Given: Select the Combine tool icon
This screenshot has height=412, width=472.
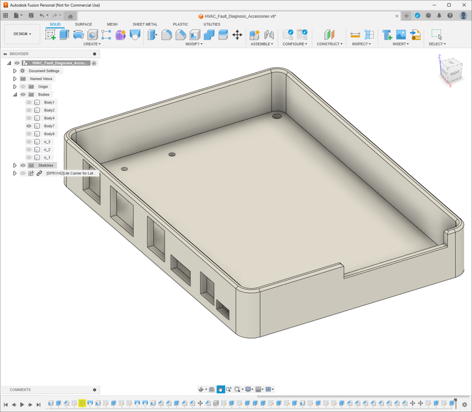Looking at the screenshot, I should (x=209, y=35).
